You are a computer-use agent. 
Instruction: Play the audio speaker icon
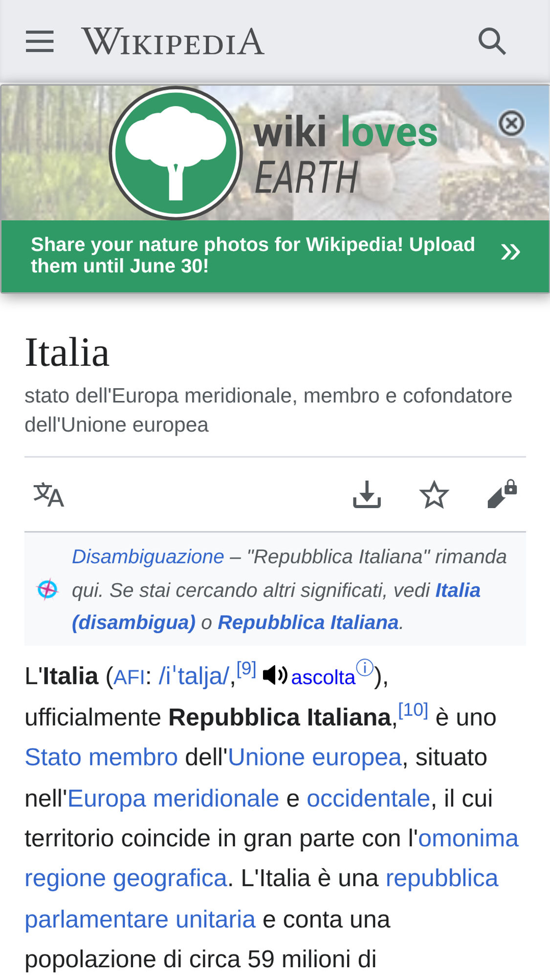click(275, 675)
